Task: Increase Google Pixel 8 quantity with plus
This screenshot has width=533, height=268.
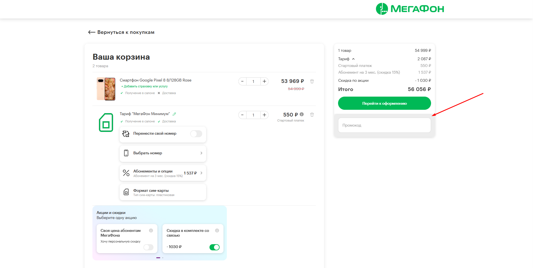Action: click(x=264, y=81)
